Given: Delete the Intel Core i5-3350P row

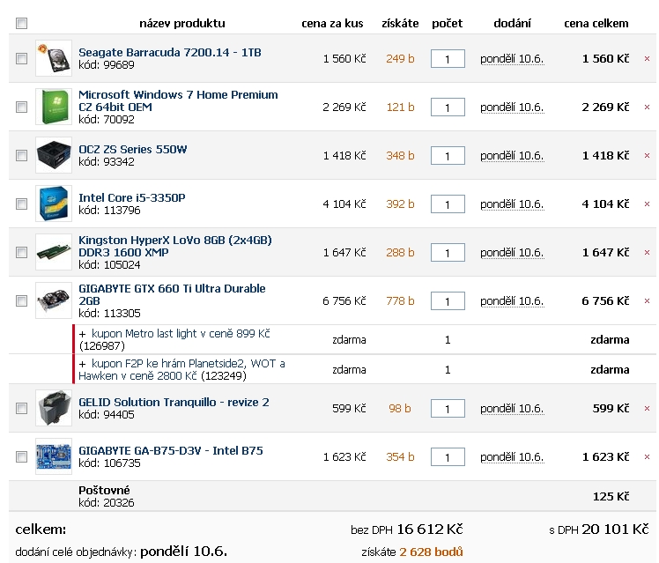Looking at the screenshot, I should click(x=647, y=204).
